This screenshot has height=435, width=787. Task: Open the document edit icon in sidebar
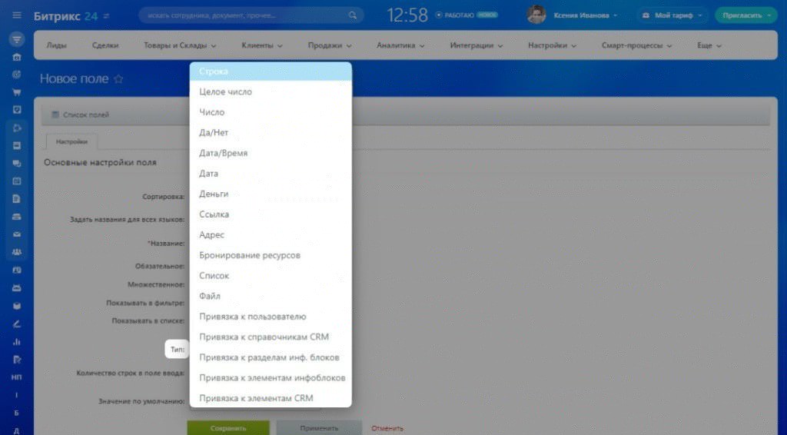17,359
